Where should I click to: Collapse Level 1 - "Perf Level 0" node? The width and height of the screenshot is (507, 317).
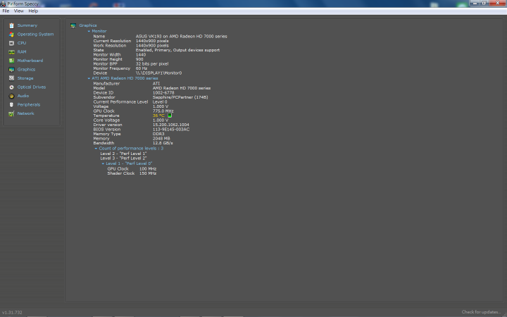pyautogui.click(x=103, y=163)
